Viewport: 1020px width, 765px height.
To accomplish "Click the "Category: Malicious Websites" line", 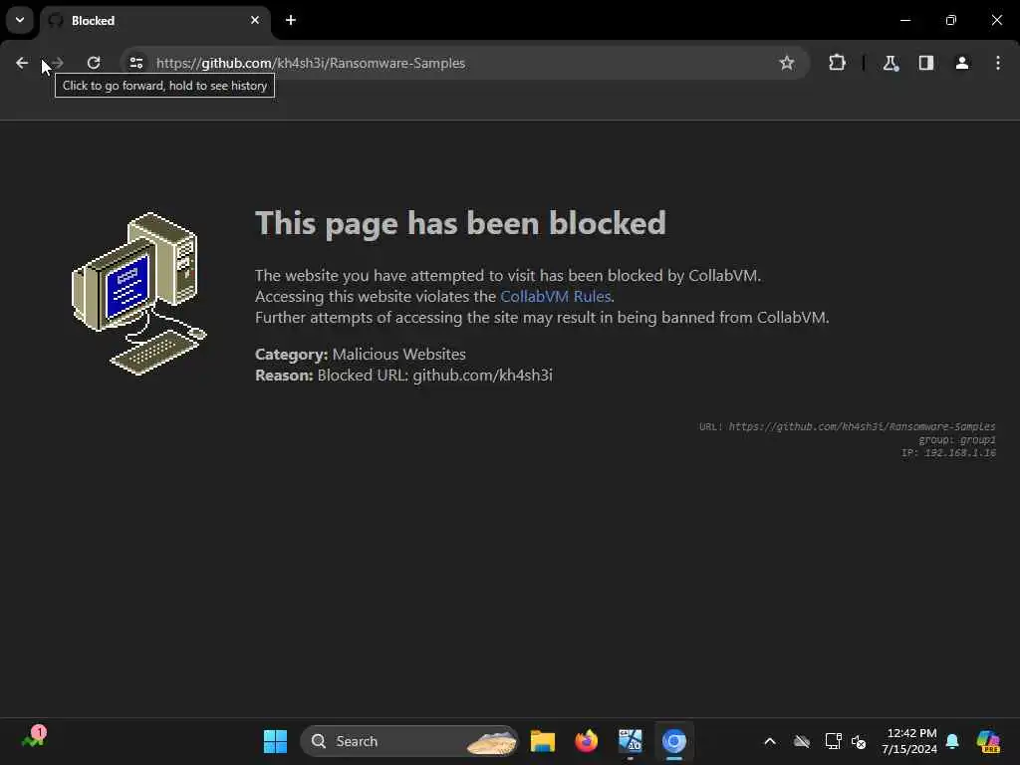I will point(361,355).
